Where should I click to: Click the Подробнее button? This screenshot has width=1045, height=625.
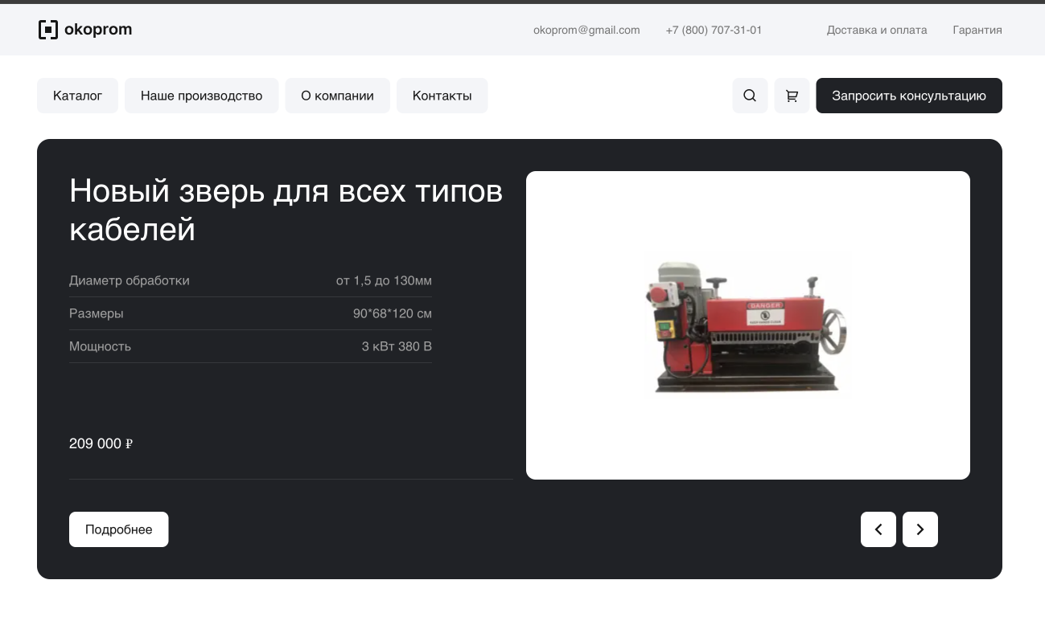coord(119,529)
